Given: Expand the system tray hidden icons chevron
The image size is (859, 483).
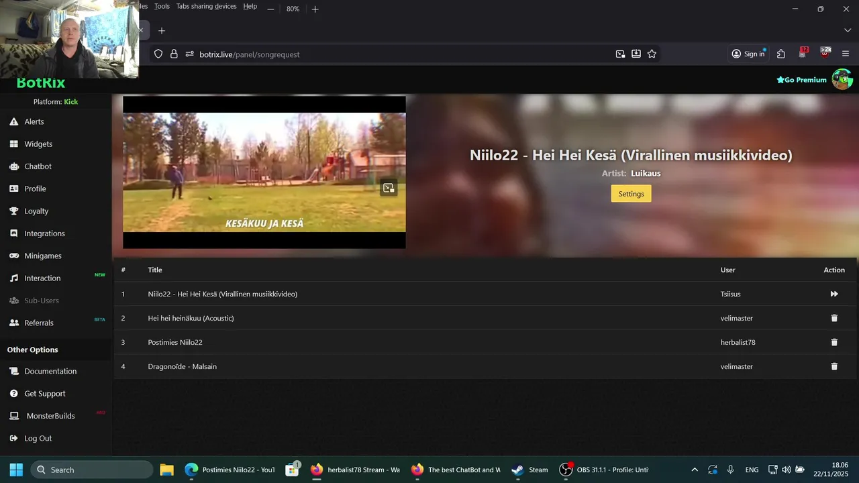Looking at the screenshot, I should pos(695,470).
